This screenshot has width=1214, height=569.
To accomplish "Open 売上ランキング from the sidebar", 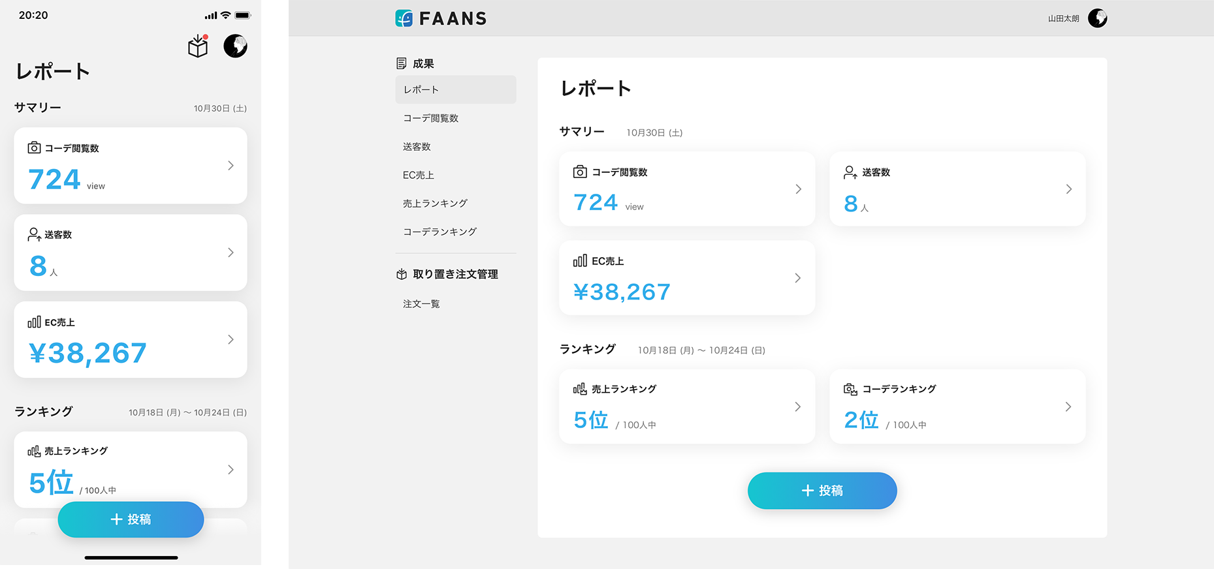I will [435, 204].
